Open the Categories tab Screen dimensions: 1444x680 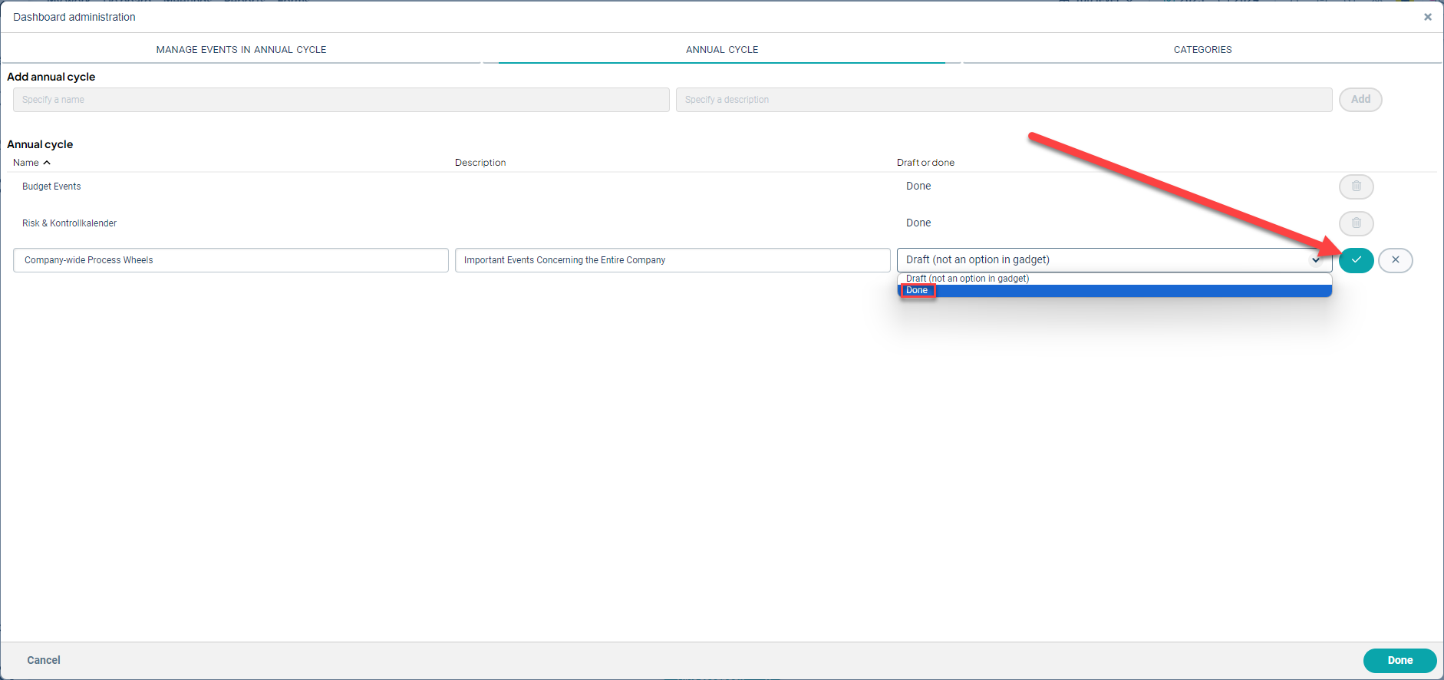click(1202, 50)
